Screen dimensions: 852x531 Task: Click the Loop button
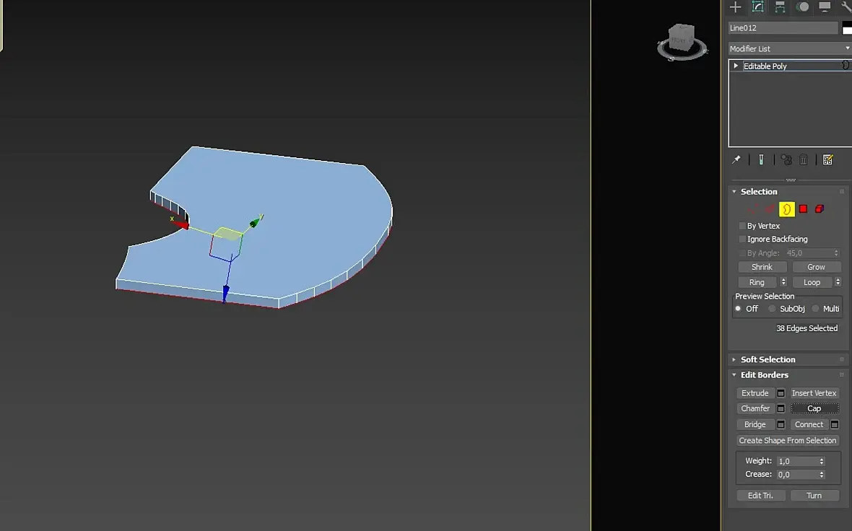tap(812, 282)
